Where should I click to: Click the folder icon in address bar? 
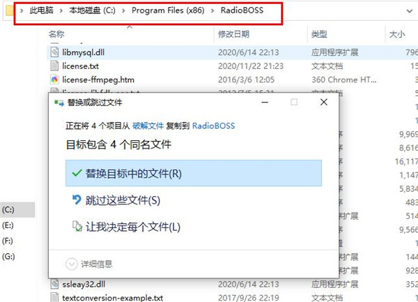[x=9, y=10]
